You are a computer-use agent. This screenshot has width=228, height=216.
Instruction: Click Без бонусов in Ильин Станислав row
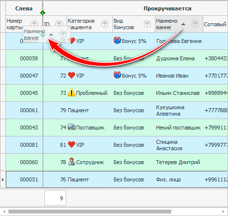point(129,93)
